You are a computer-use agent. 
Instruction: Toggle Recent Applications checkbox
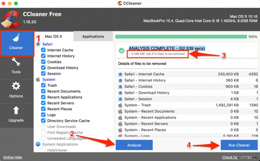pos(43,97)
